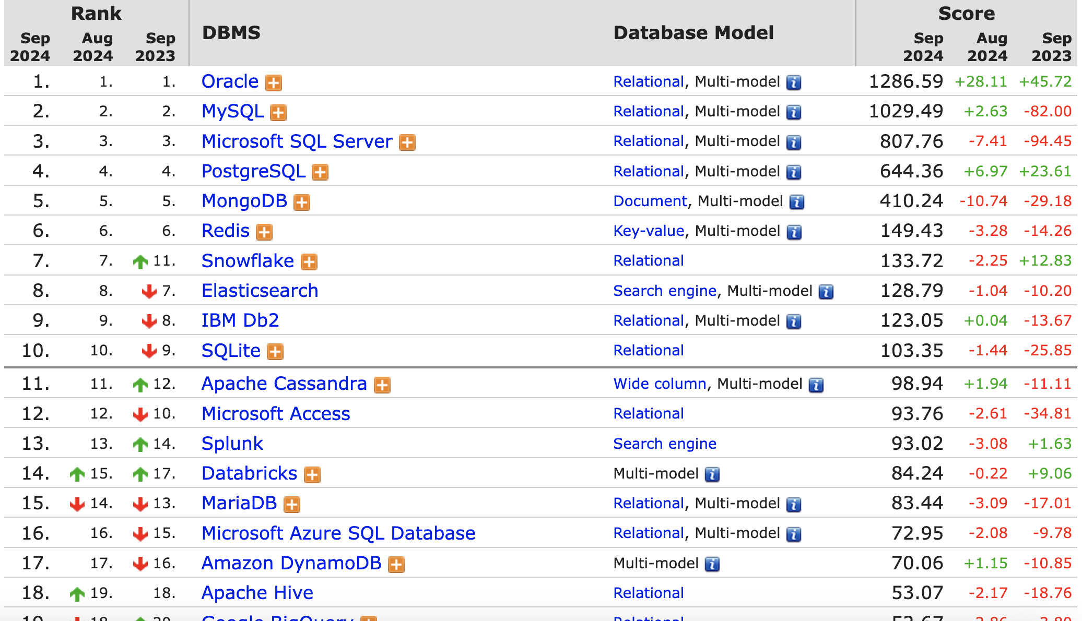Image resolution: width=1082 pixels, height=621 pixels.
Task: Click the Relational link in the SQLite row
Action: (649, 350)
